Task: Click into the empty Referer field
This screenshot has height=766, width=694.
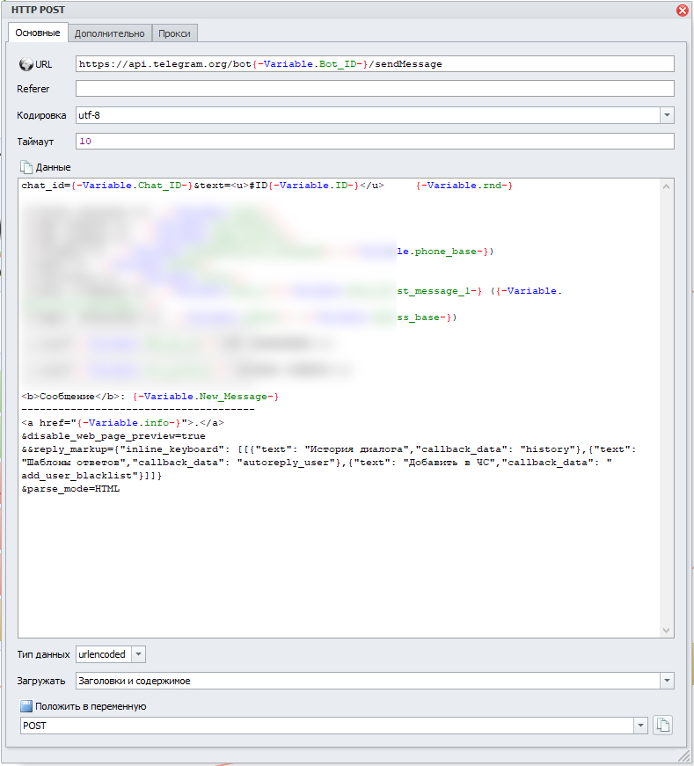Action: (375, 89)
